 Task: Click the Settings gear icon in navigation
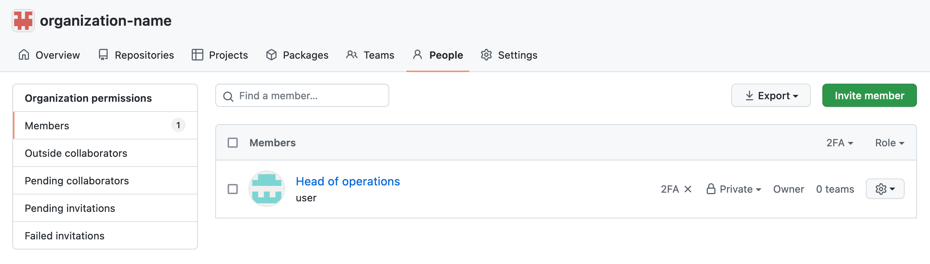click(x=486, y=55)
